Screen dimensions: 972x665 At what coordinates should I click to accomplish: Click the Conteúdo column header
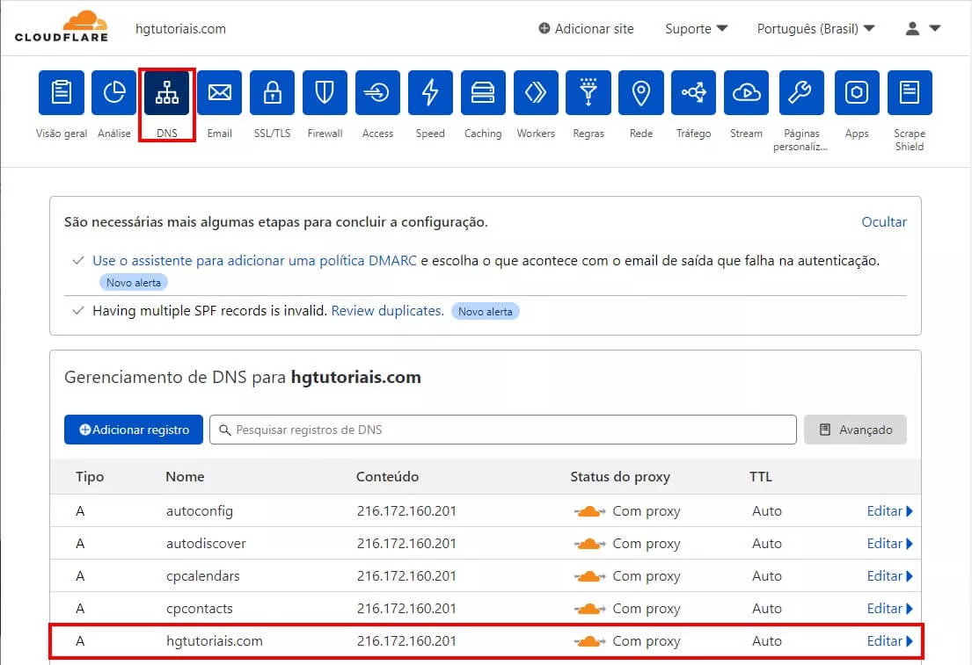(387, 477)
